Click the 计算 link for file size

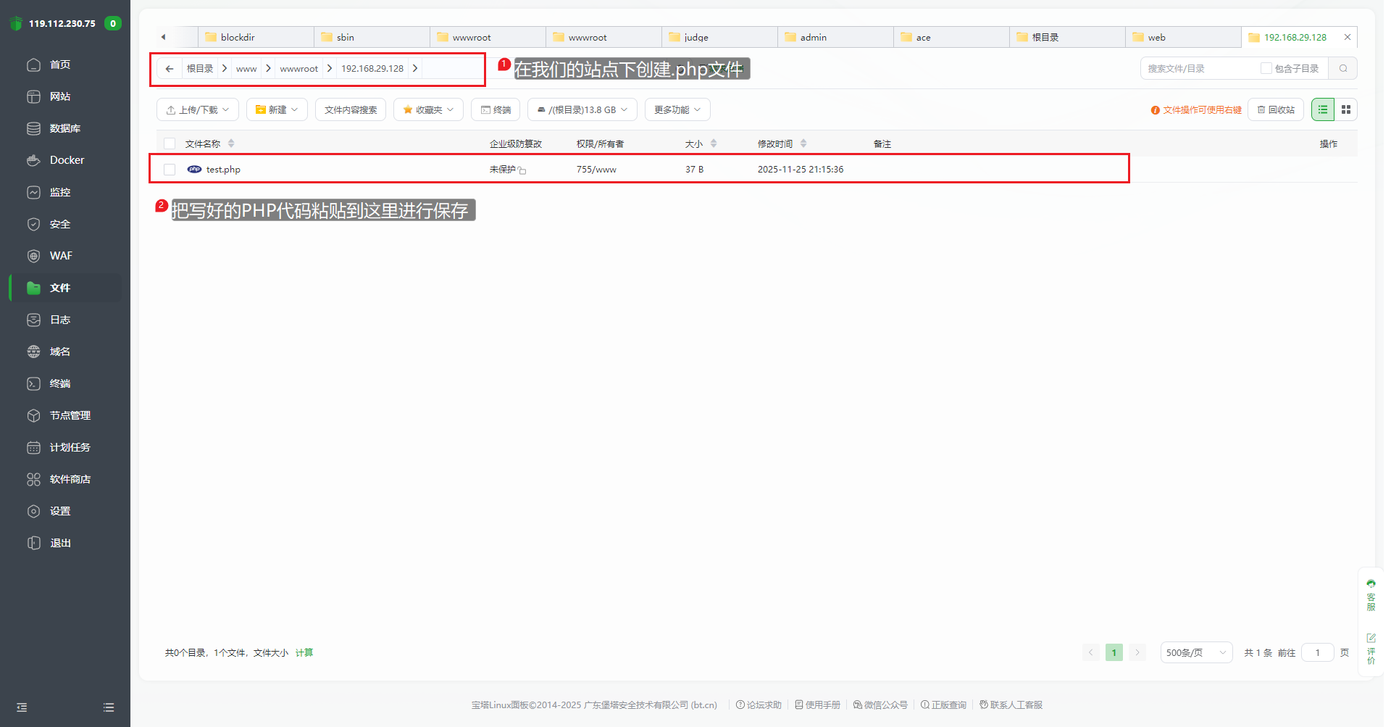coord(304,652)
